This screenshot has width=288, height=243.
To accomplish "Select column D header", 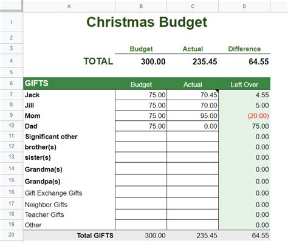I will point(244,6).
